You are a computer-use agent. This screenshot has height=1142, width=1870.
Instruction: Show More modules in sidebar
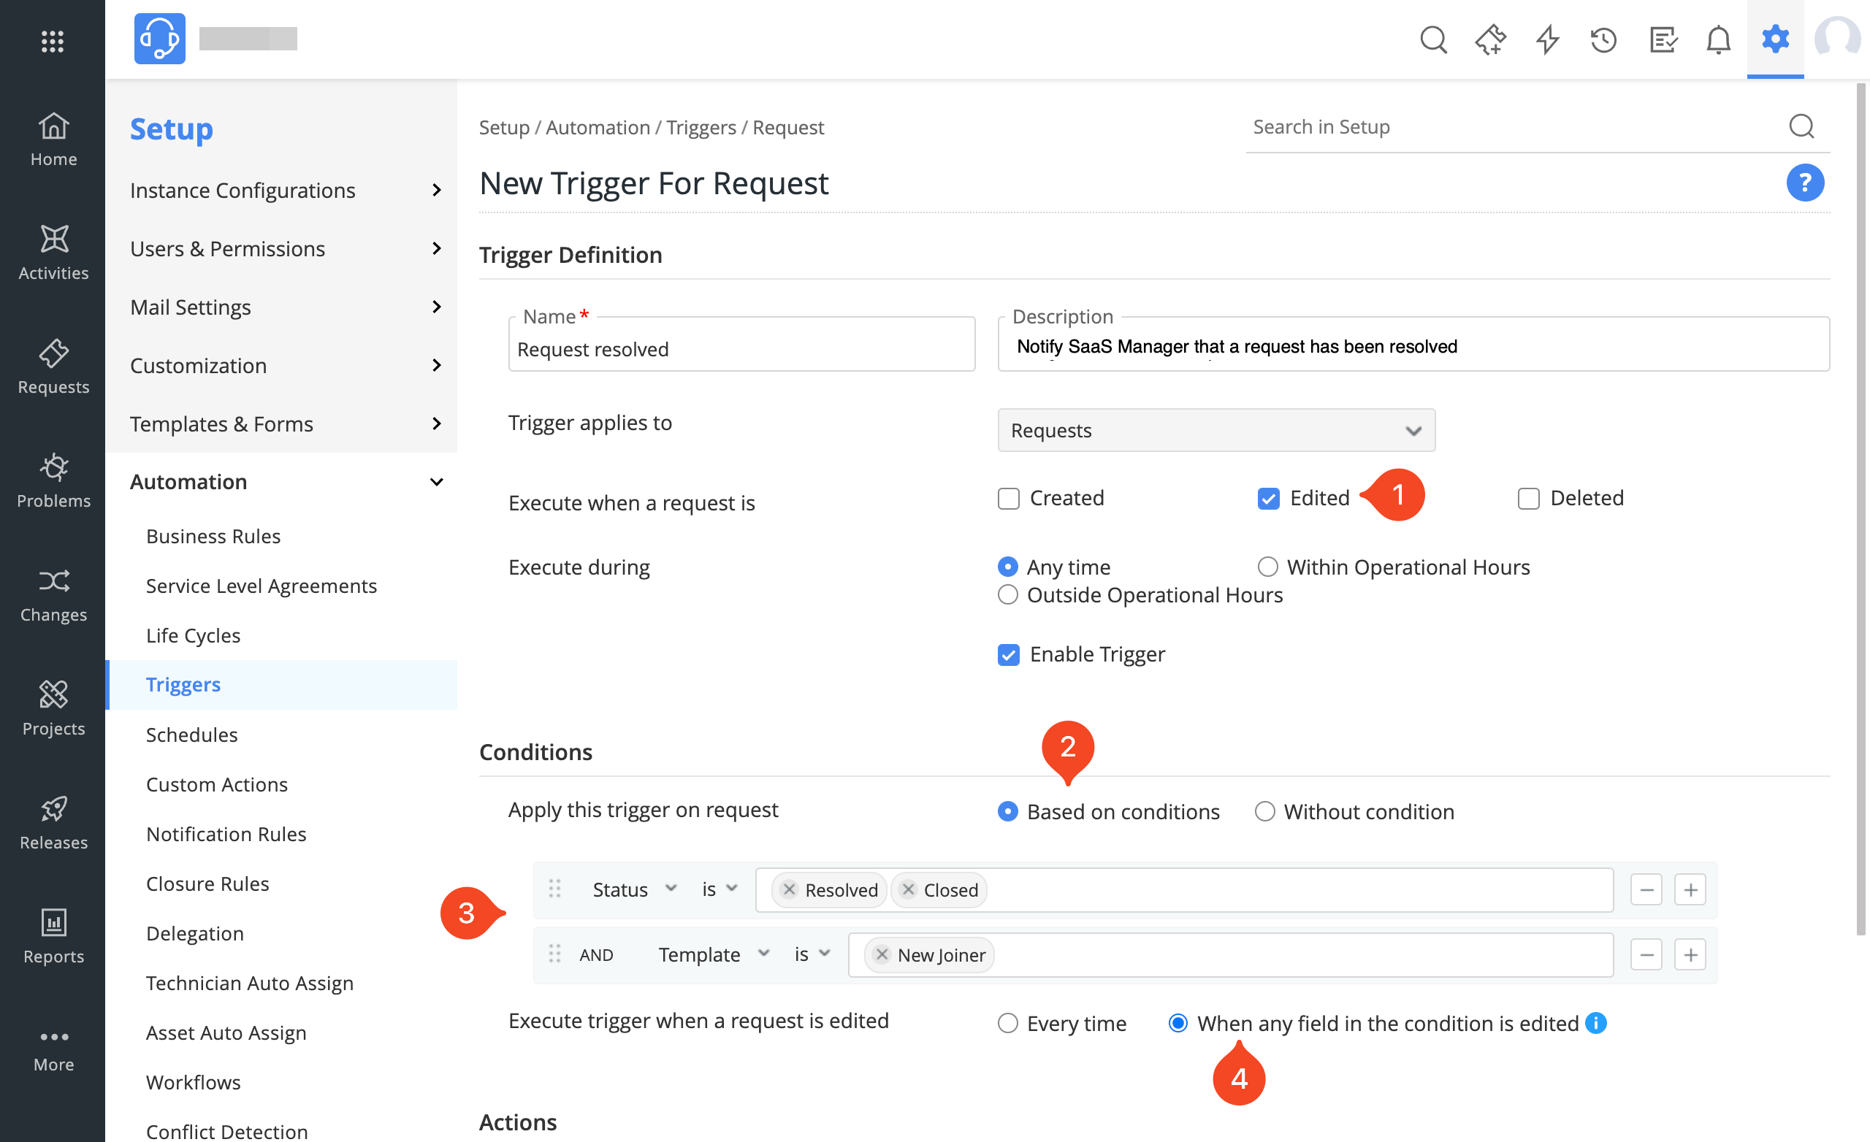pyautogui.click(x=53, y=1049)
